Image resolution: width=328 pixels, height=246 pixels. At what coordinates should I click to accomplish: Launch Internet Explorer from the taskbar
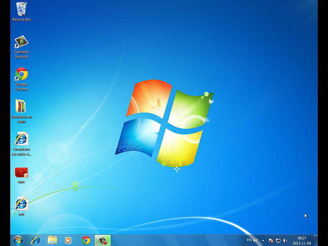pyautogui.click(x=36, y=240)
